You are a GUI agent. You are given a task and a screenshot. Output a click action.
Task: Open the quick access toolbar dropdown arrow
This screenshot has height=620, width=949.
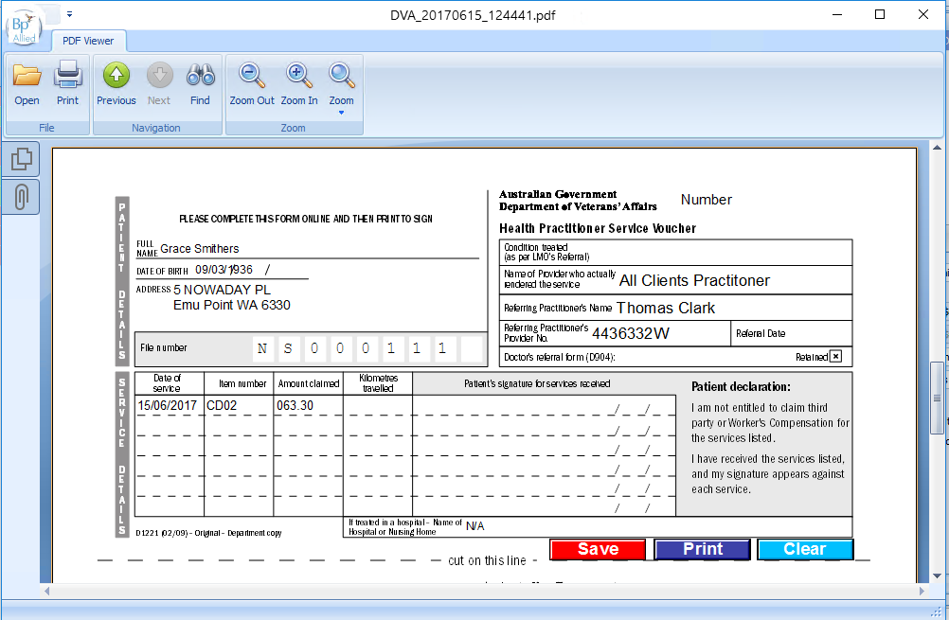coord(69,14)
